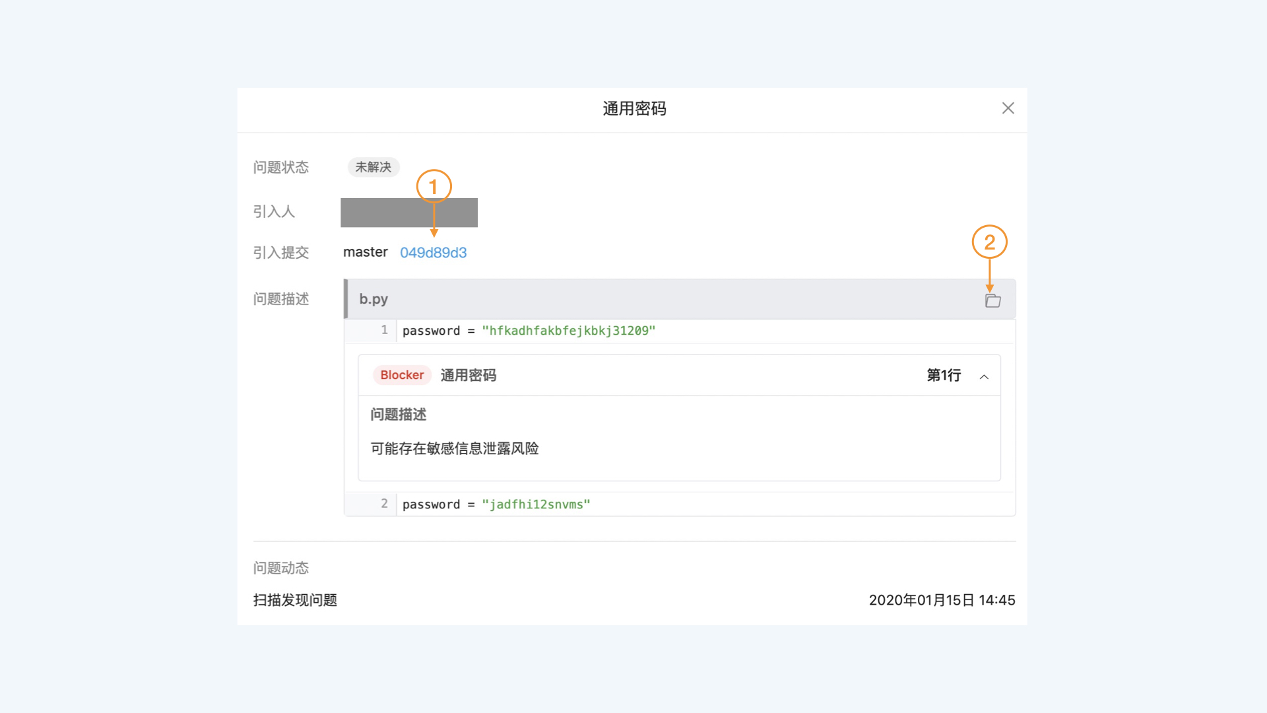Image resolution: width=1267 pixels, height=713 pixels.
Task: Collapse the 第1行 issue panel chevron
Action: pos(984,376)
